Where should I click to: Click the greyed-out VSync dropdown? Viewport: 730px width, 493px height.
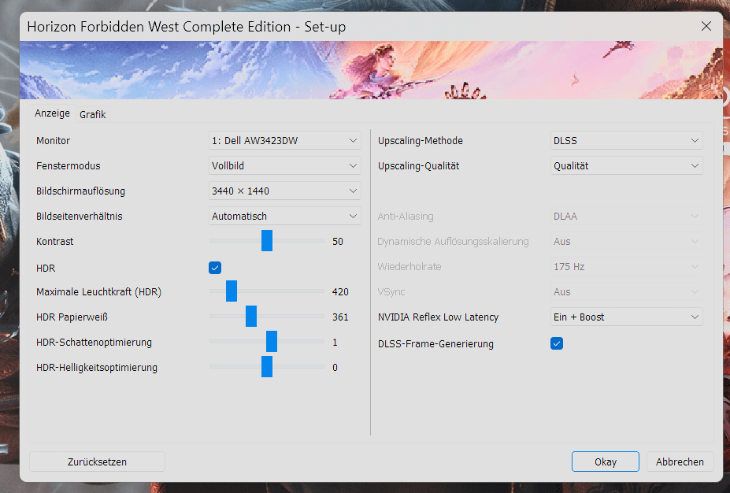[x=626, y=292]
